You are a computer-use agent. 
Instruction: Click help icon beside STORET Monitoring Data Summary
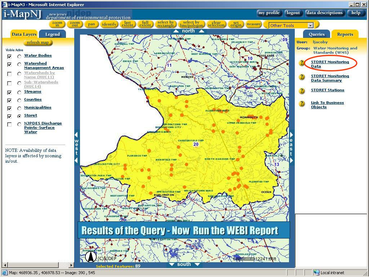302,77
